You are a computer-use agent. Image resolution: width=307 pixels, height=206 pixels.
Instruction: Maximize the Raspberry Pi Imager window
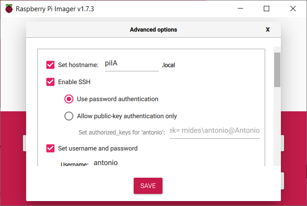pos(266,9)
